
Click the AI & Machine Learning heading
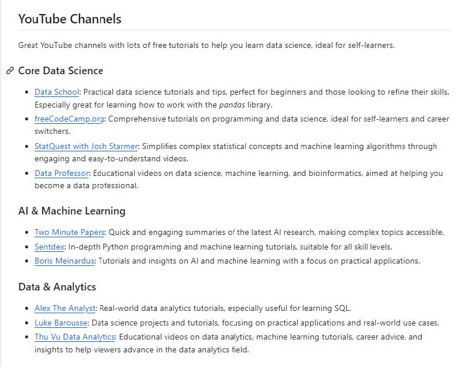click(x=71, y=211)
